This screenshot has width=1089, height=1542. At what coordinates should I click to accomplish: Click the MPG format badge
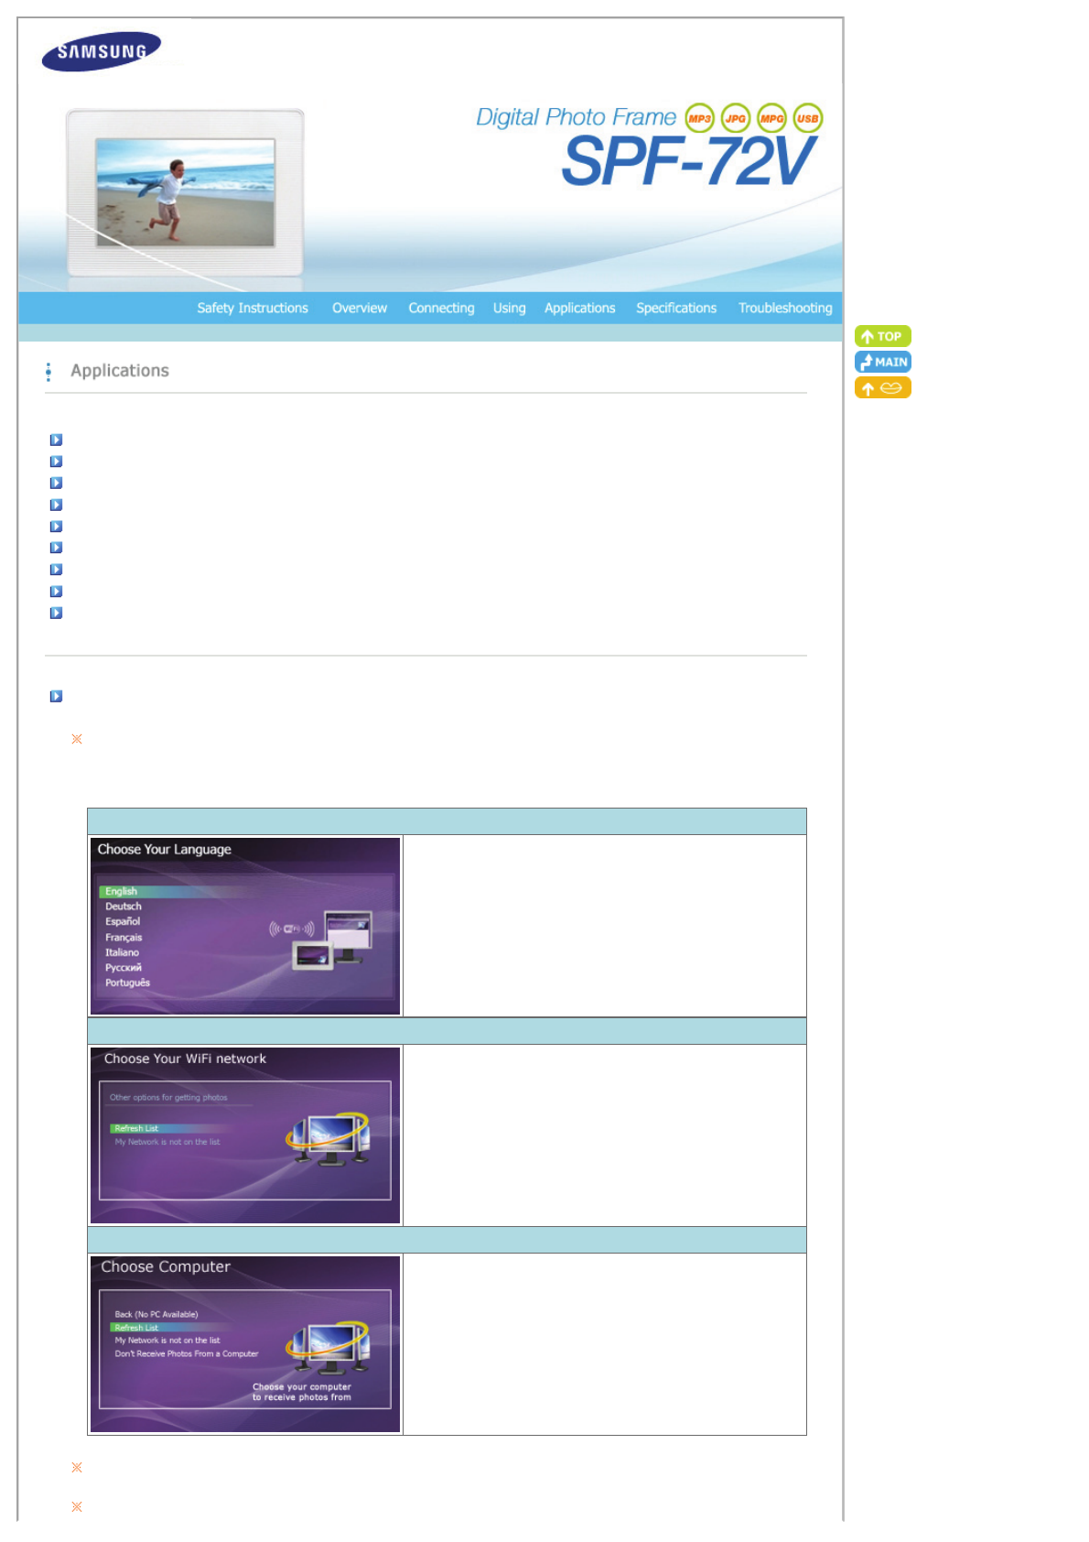[x=771, y=118]
